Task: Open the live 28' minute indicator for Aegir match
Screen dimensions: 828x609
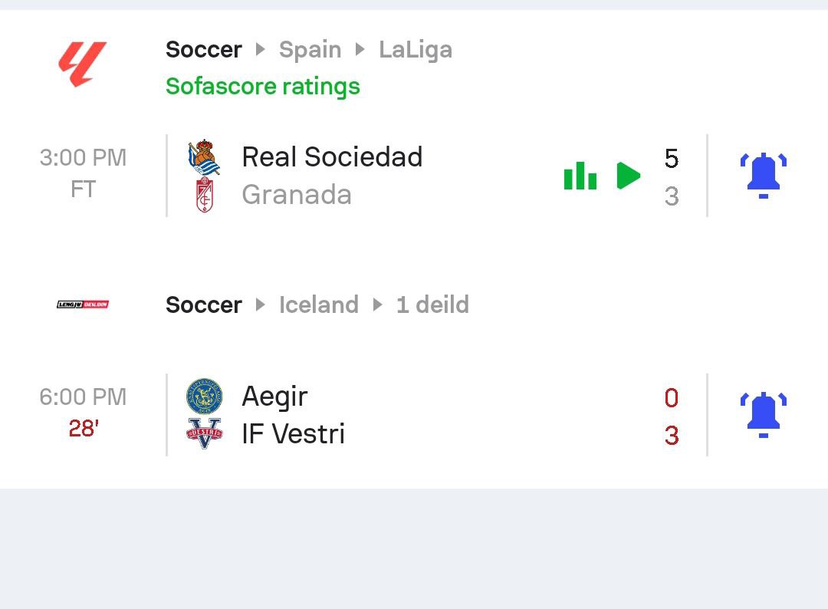Action: [x=83, y=428]
